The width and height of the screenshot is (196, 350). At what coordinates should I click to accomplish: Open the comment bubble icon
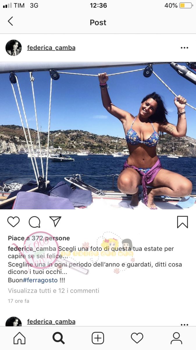pyautogui.click(x=34, y=222)
